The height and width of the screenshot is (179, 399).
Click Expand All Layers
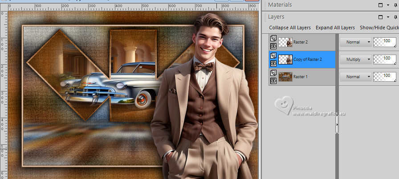(335, 28)
